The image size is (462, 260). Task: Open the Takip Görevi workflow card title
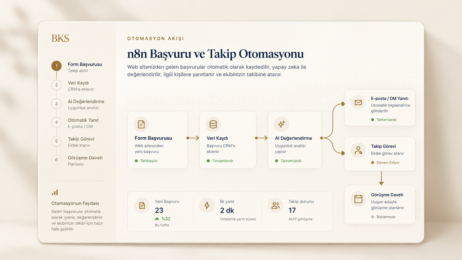[x=383, y=146]
